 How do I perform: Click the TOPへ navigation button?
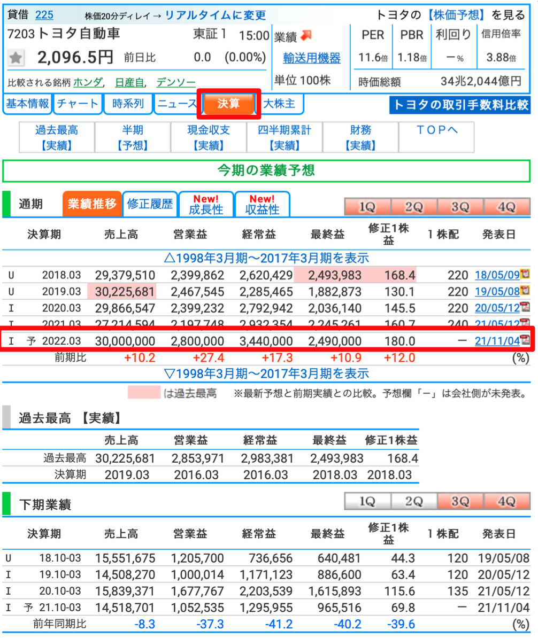tap(436, 137)
